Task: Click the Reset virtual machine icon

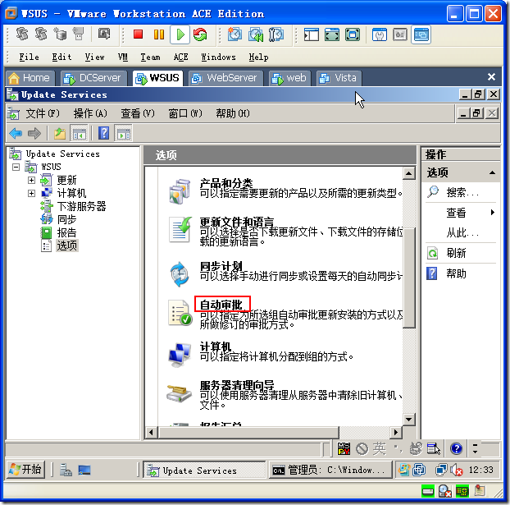Action: (200, 34)
